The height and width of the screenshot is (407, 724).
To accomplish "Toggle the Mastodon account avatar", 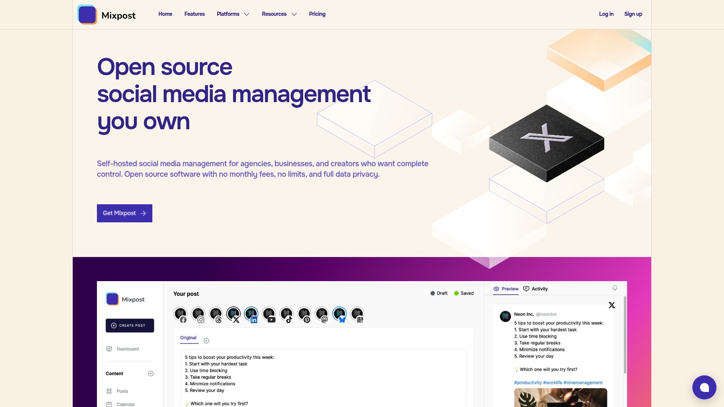I will coord(322,314).
